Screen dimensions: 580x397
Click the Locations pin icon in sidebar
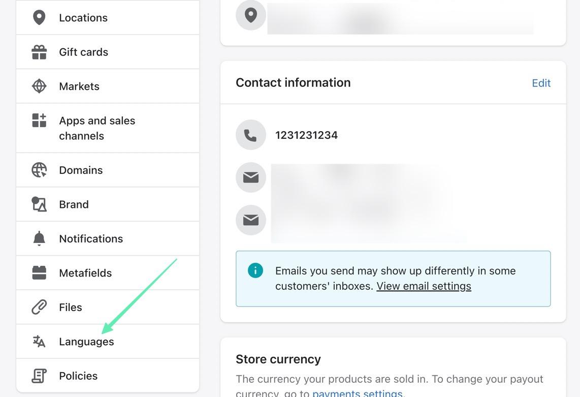[39, 17]
